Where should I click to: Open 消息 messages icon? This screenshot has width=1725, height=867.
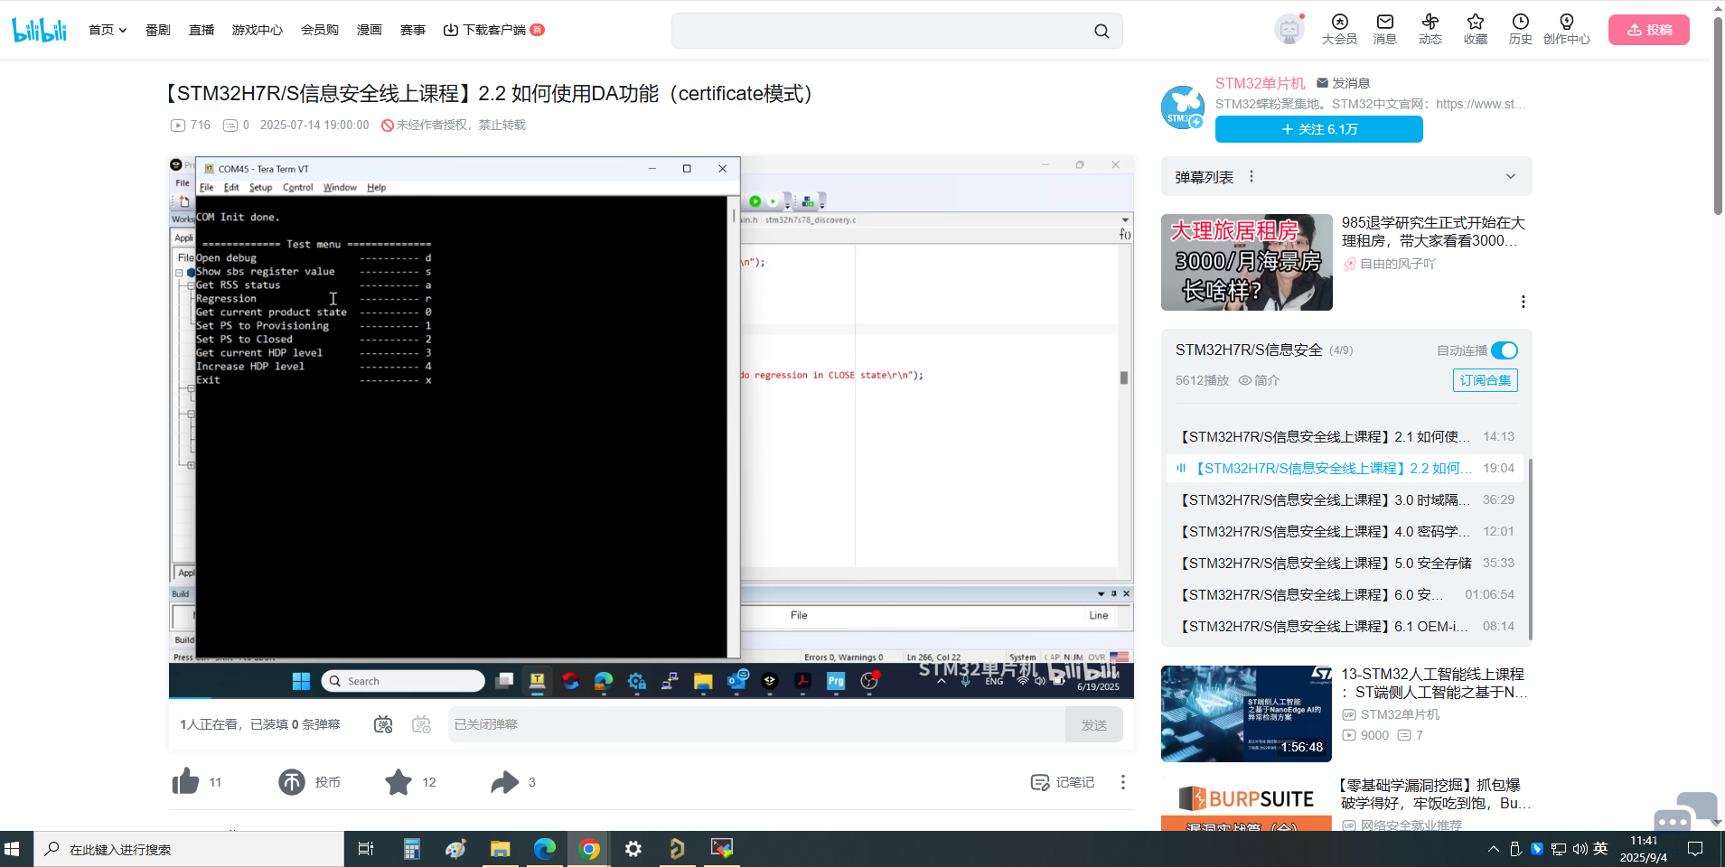coord(1385,29)
